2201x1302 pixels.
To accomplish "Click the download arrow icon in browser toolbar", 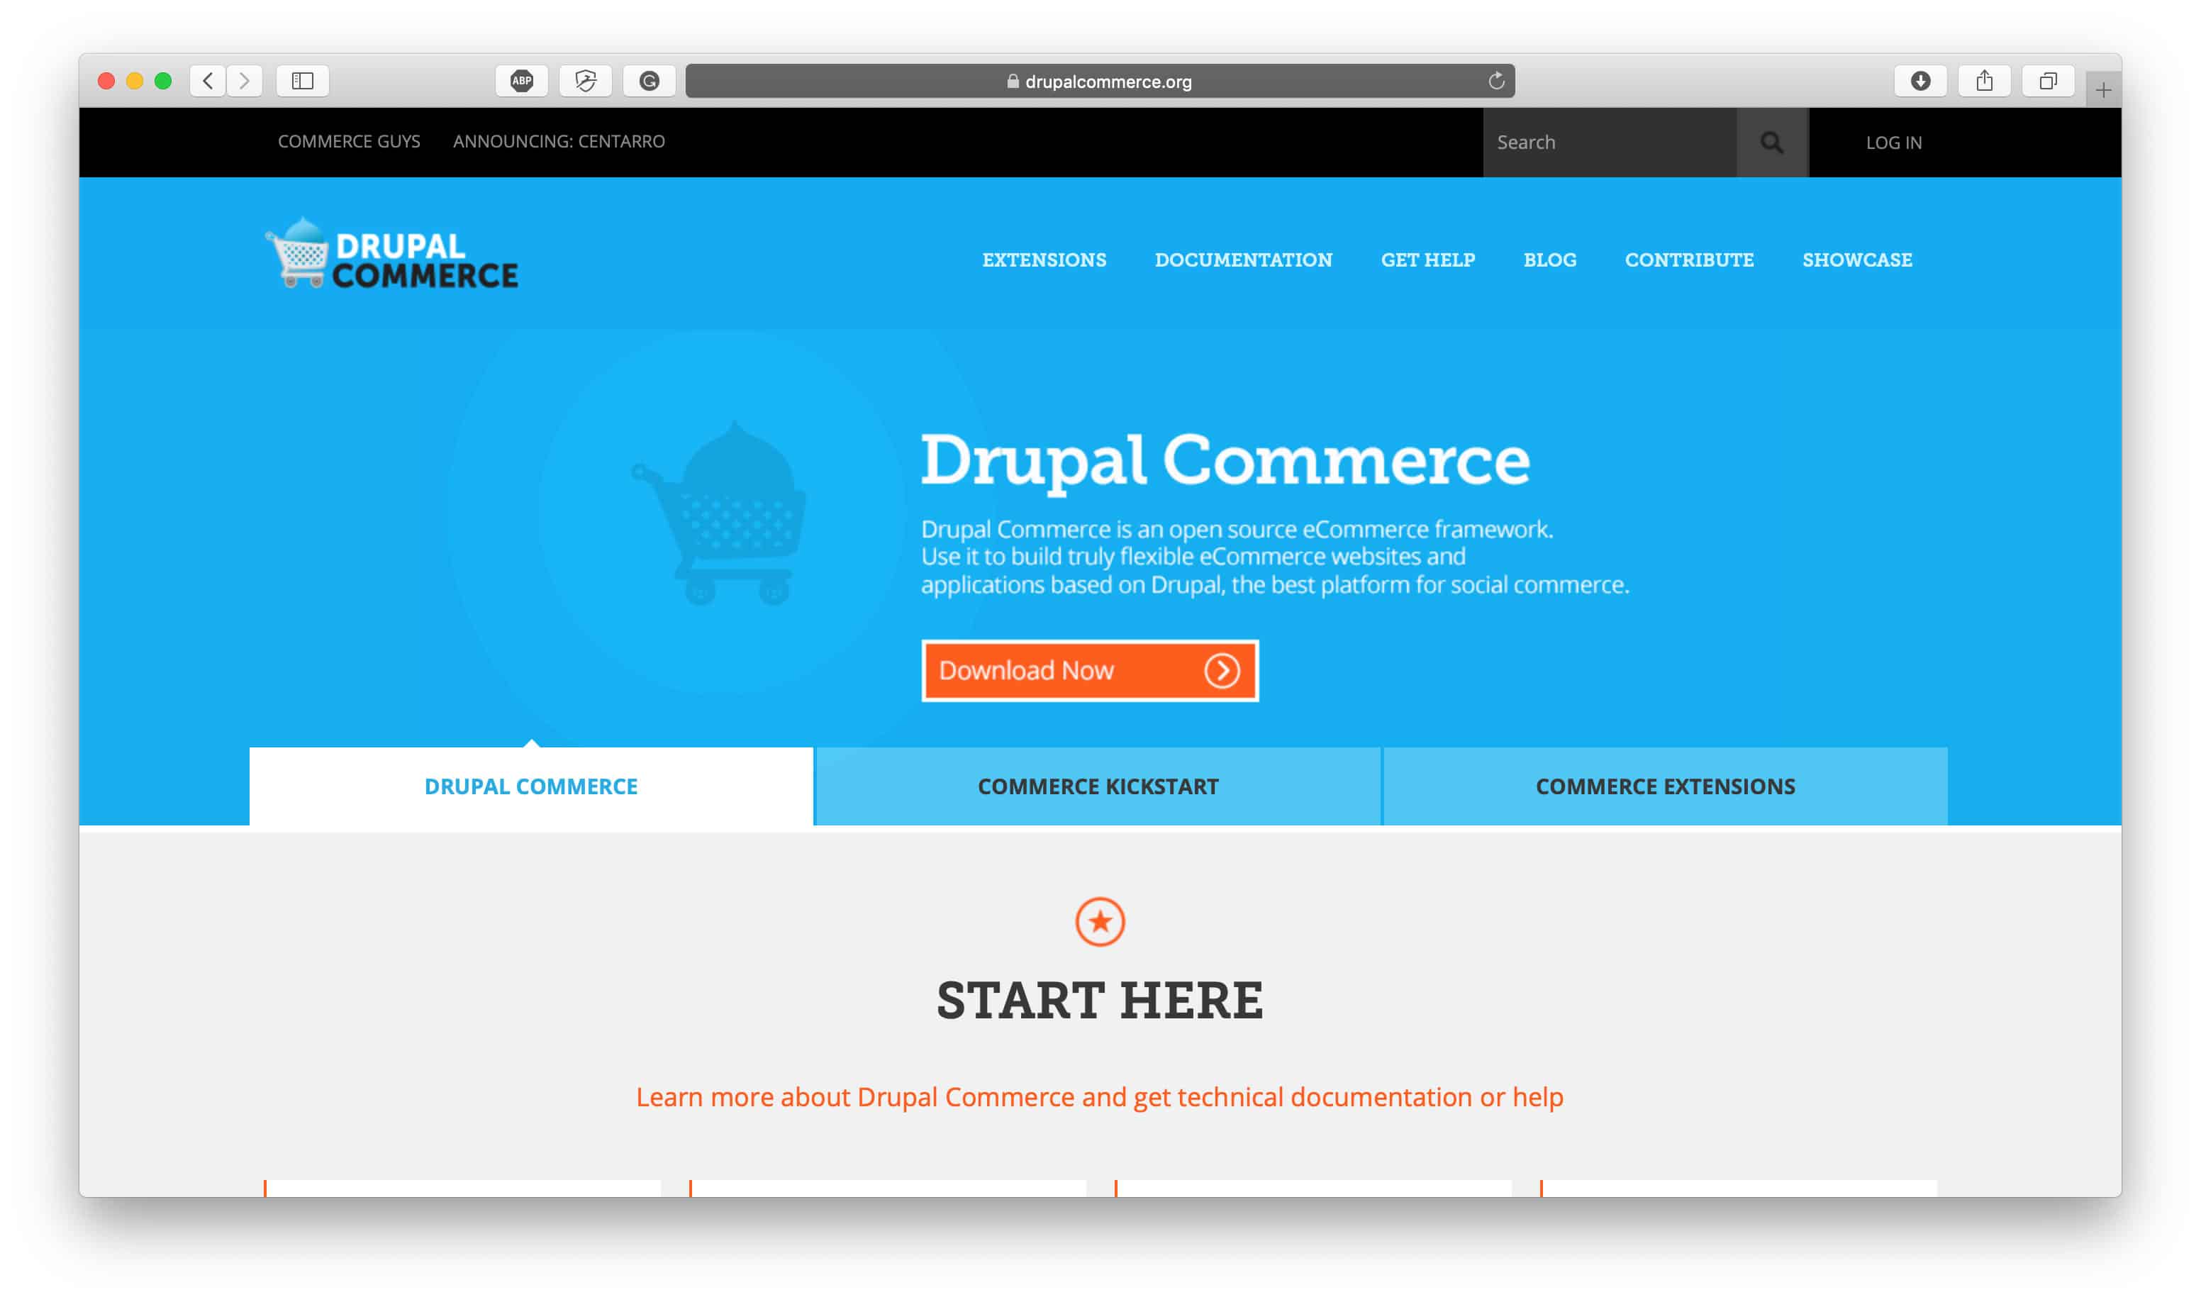I will click(1917, 81).
